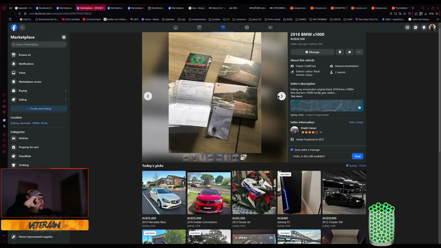Show the next listing photo
This screenshot has height=248, width=441.
tap(281, 96)
